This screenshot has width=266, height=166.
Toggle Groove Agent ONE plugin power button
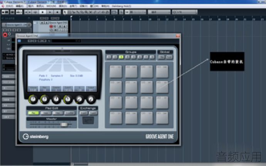click(x=19, y=41)
